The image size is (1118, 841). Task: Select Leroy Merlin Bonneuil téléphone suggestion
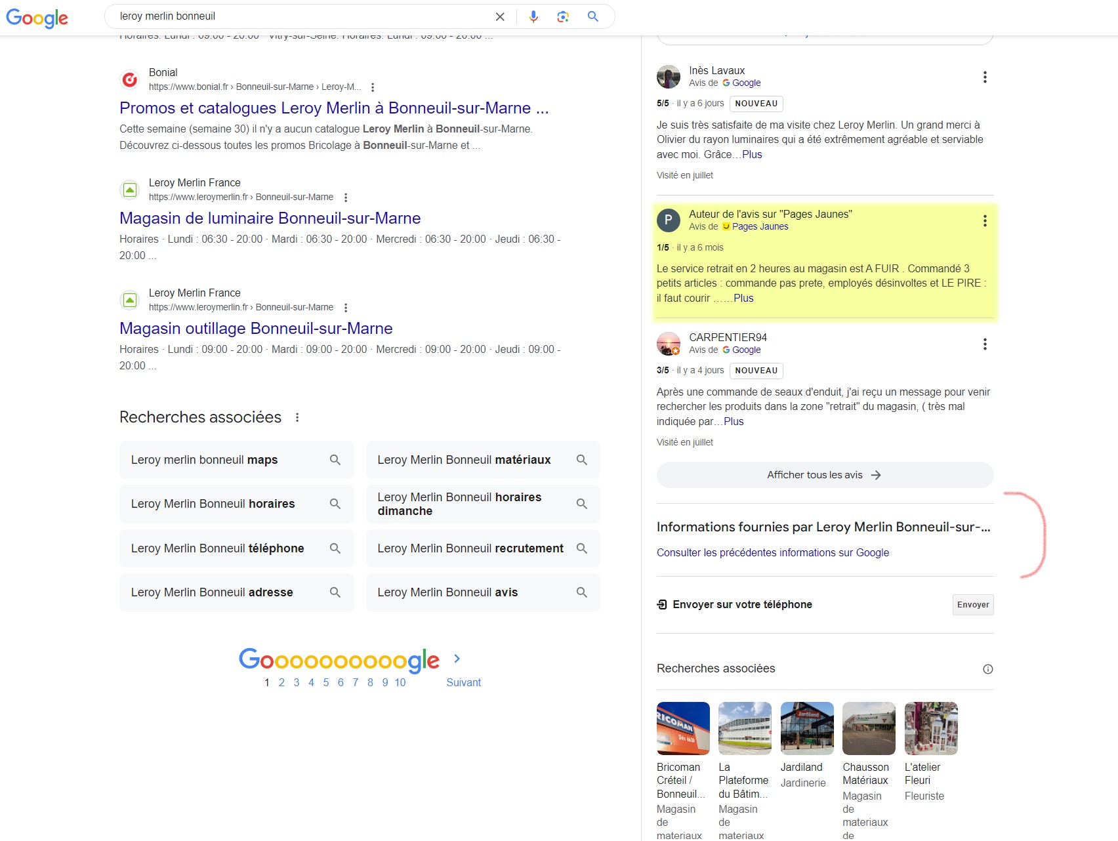236,548
